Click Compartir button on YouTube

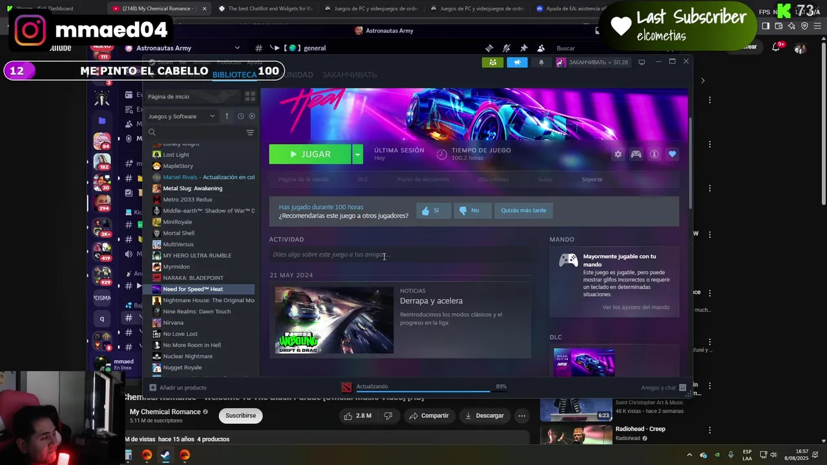coord(428,416)
